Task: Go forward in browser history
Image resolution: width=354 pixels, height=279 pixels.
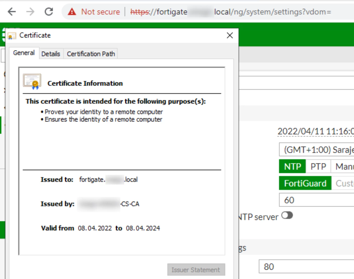Action: 30,12
